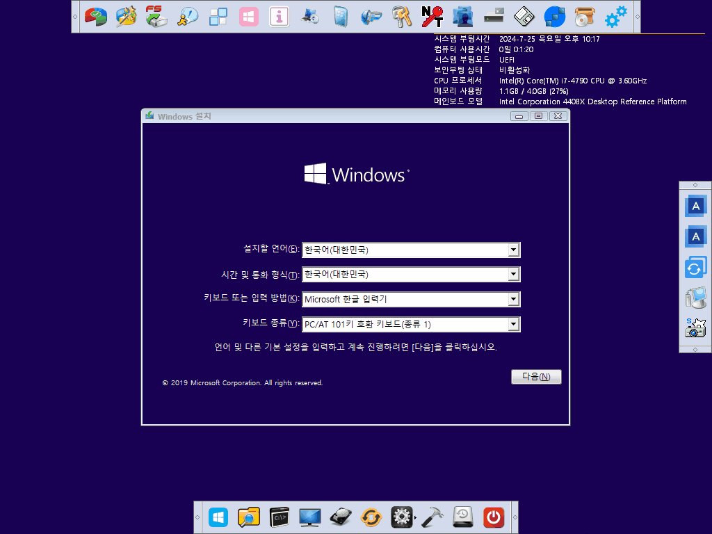712x534 pixels.
Task: Open the red FS drive recovery icon
Action: pos(156,17)
